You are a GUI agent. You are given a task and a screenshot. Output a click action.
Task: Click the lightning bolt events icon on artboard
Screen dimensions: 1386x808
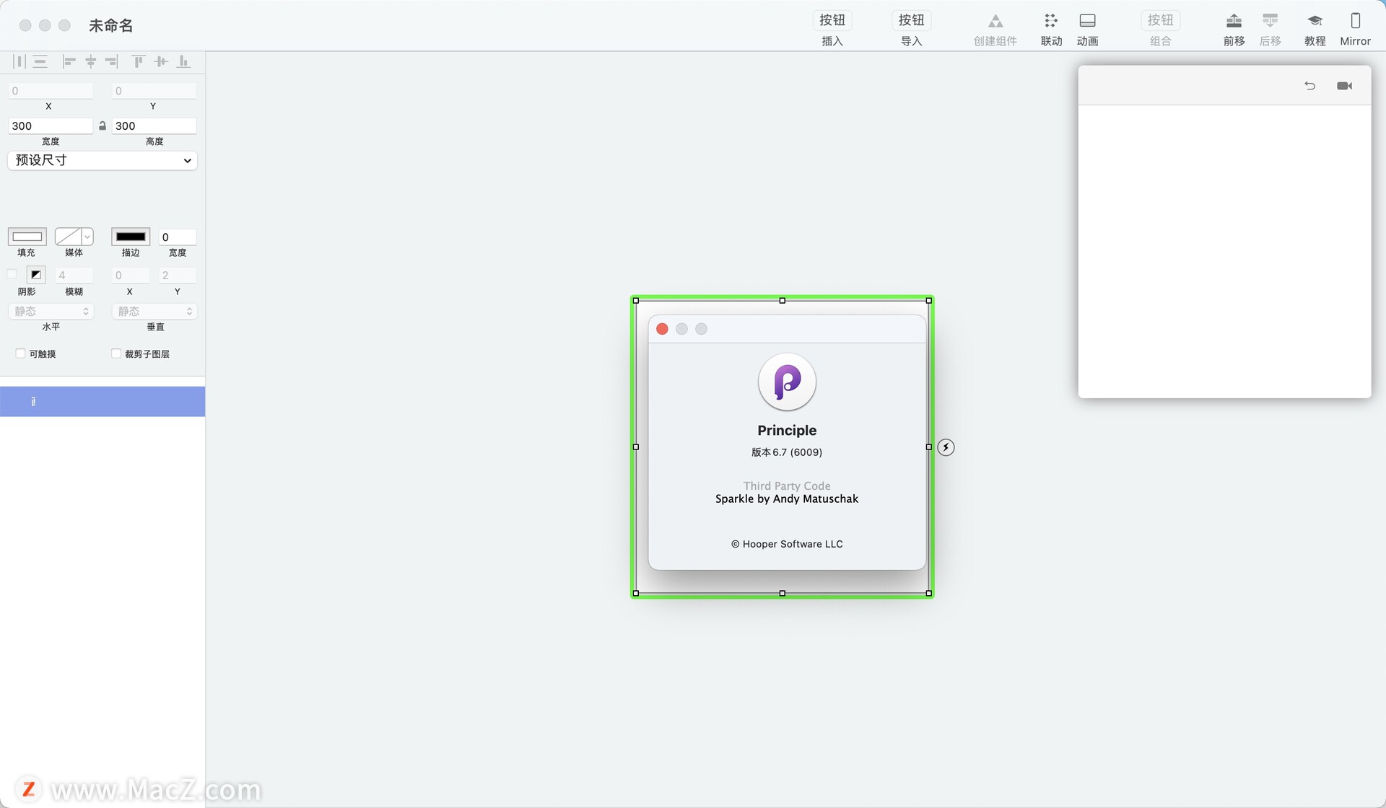946,447
